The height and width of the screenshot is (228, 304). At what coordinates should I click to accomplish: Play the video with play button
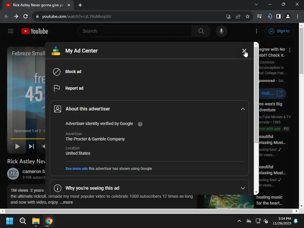coord(18,146)
